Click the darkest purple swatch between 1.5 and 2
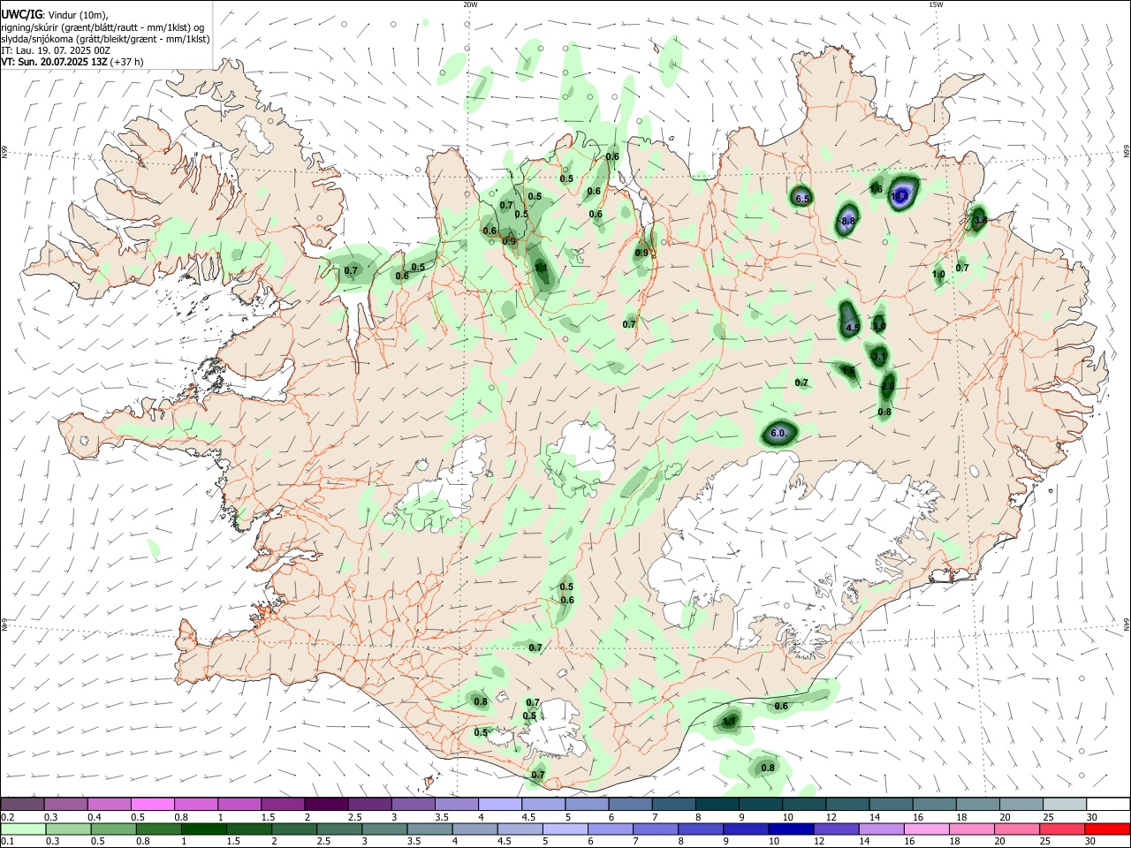Screen dimensions: 1131x848 326,804
